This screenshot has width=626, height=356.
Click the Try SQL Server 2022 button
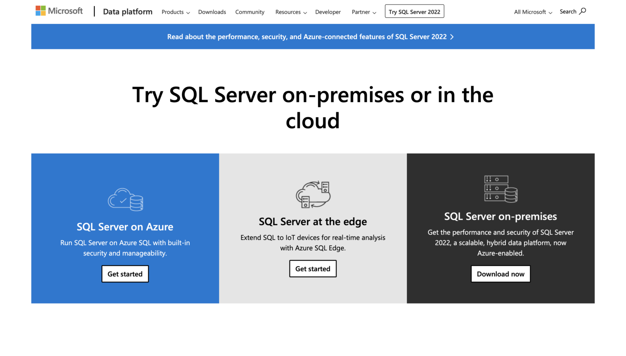pos(414,11)
